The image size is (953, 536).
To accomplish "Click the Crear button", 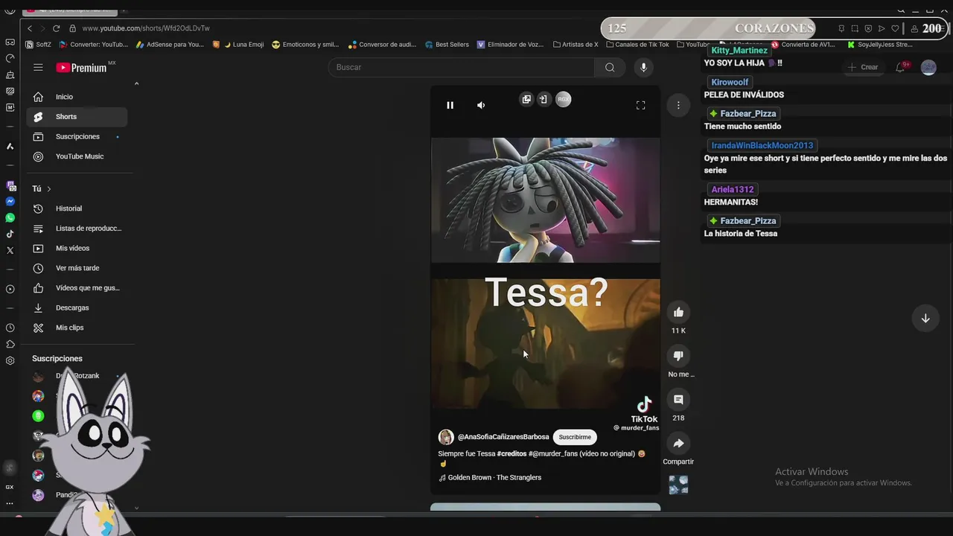I will click(863, 67).
